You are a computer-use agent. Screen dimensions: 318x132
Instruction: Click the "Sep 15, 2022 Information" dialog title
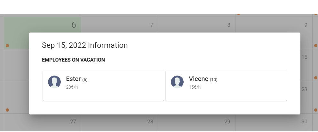point(85,45)
